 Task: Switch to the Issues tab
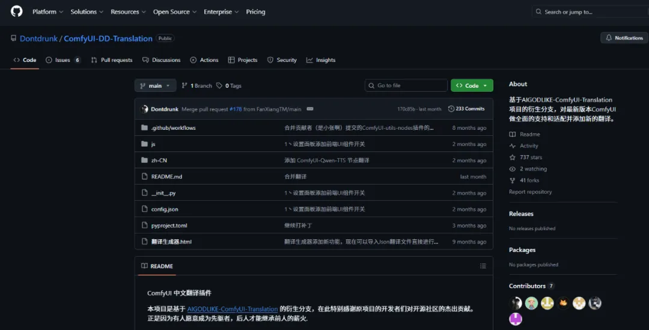click(x=63, y=60)
